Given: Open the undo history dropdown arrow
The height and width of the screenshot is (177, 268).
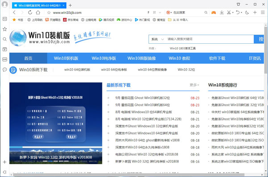Looking at the screenshot, I should 242,12.
